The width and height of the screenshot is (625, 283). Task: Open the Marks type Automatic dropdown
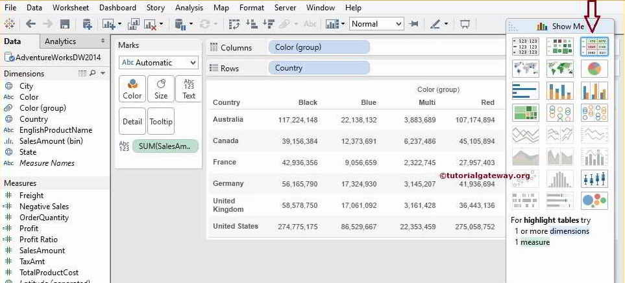158,62
